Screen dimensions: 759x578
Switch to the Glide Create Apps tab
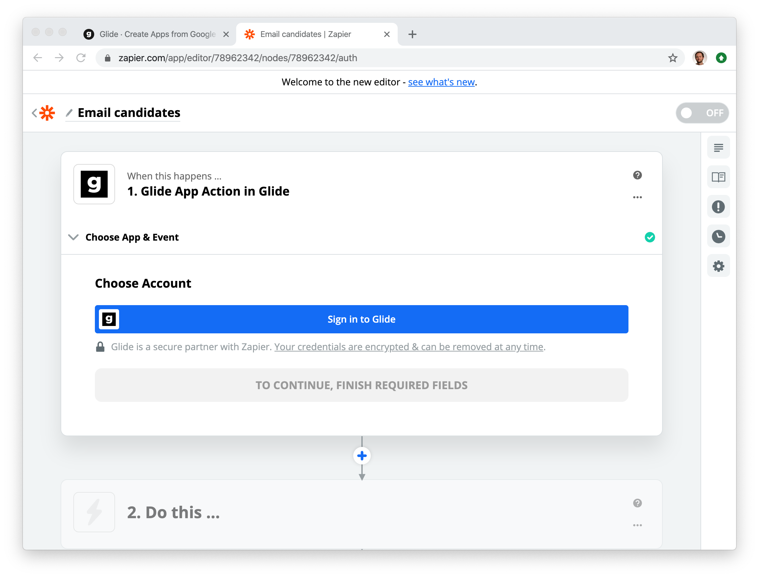(157, 34)
